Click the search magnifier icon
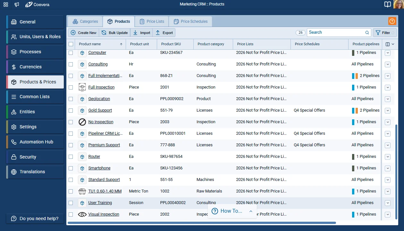 pyautogui.click(x=367, y=32)
